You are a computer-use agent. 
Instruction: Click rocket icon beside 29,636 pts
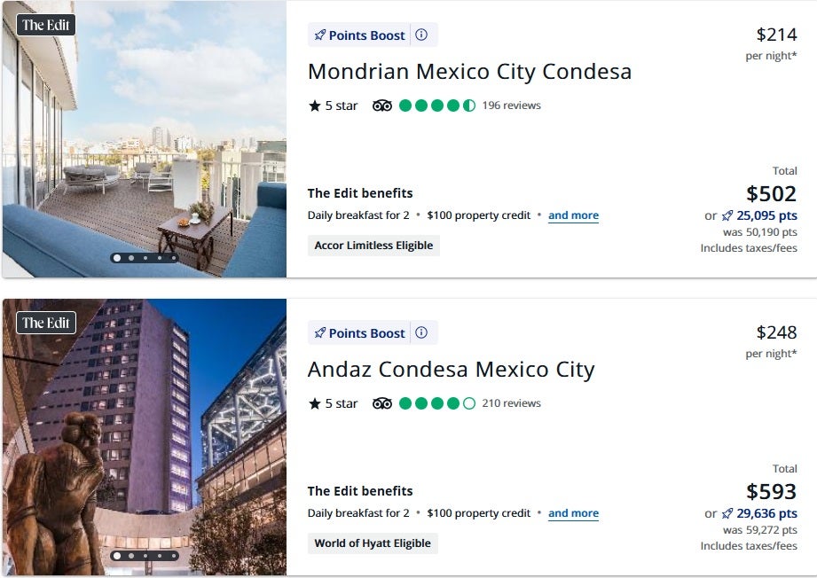pos(727,513)
